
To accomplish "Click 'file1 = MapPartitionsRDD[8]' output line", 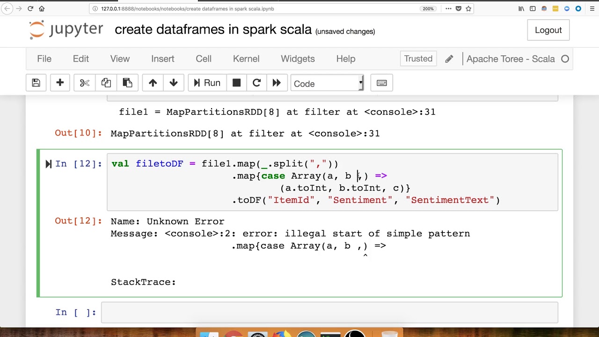I will 277,112.
